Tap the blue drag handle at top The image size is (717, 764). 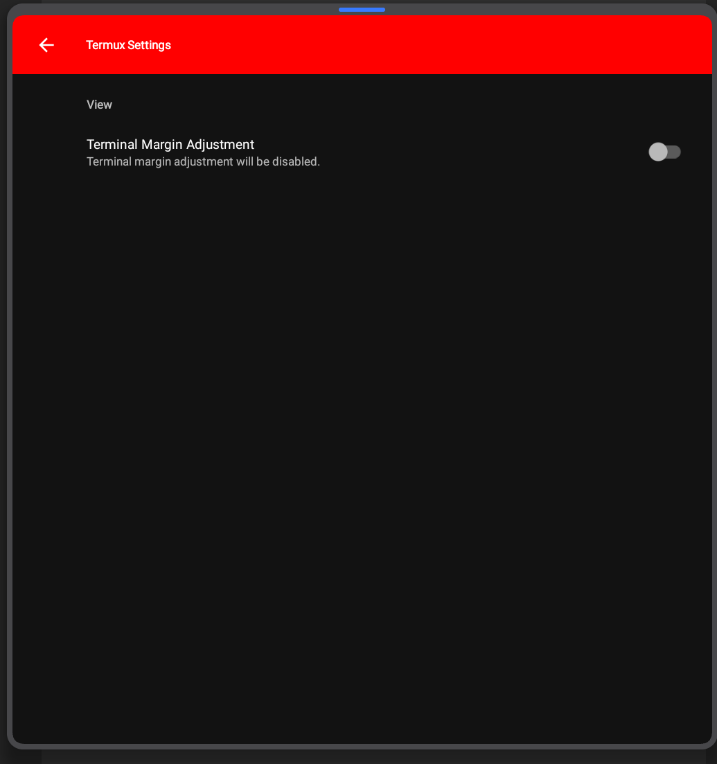(362, 10)
